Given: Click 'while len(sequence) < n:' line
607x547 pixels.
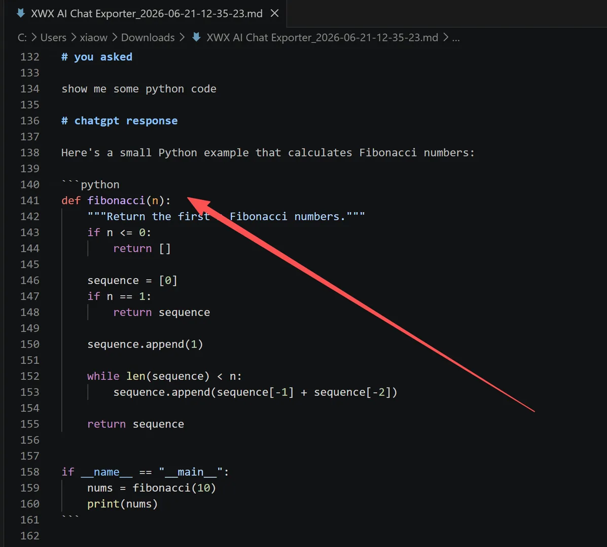Looking at the screenshot, I should point(164,376).
